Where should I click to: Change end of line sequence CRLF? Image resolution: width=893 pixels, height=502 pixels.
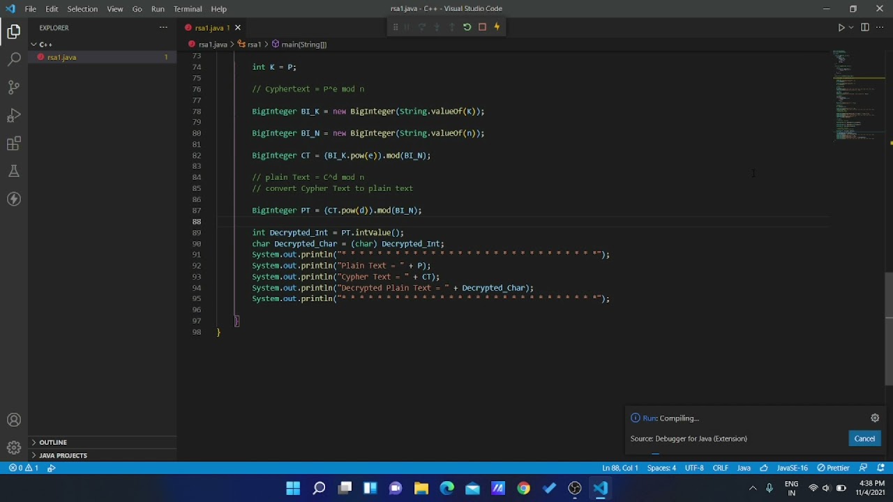tap(720, 468)
